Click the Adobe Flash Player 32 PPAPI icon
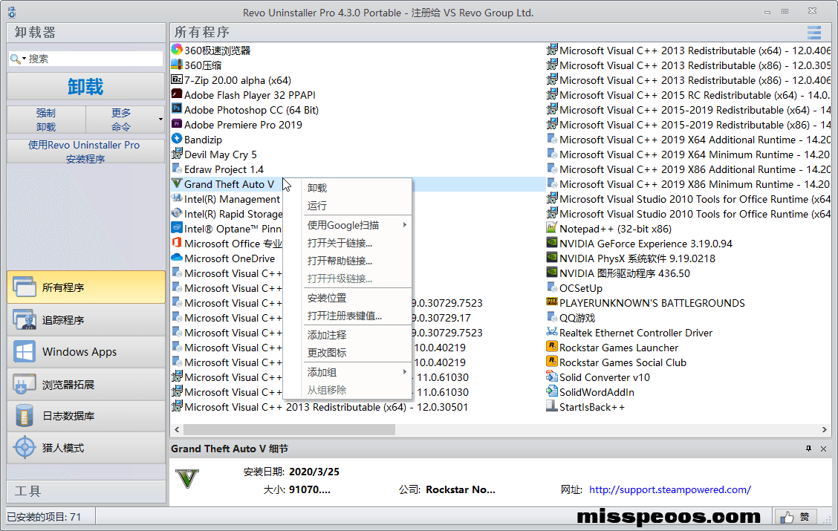The height and width of the screenshot is (531, 838). pyautogui.click(x=177, y=94)
